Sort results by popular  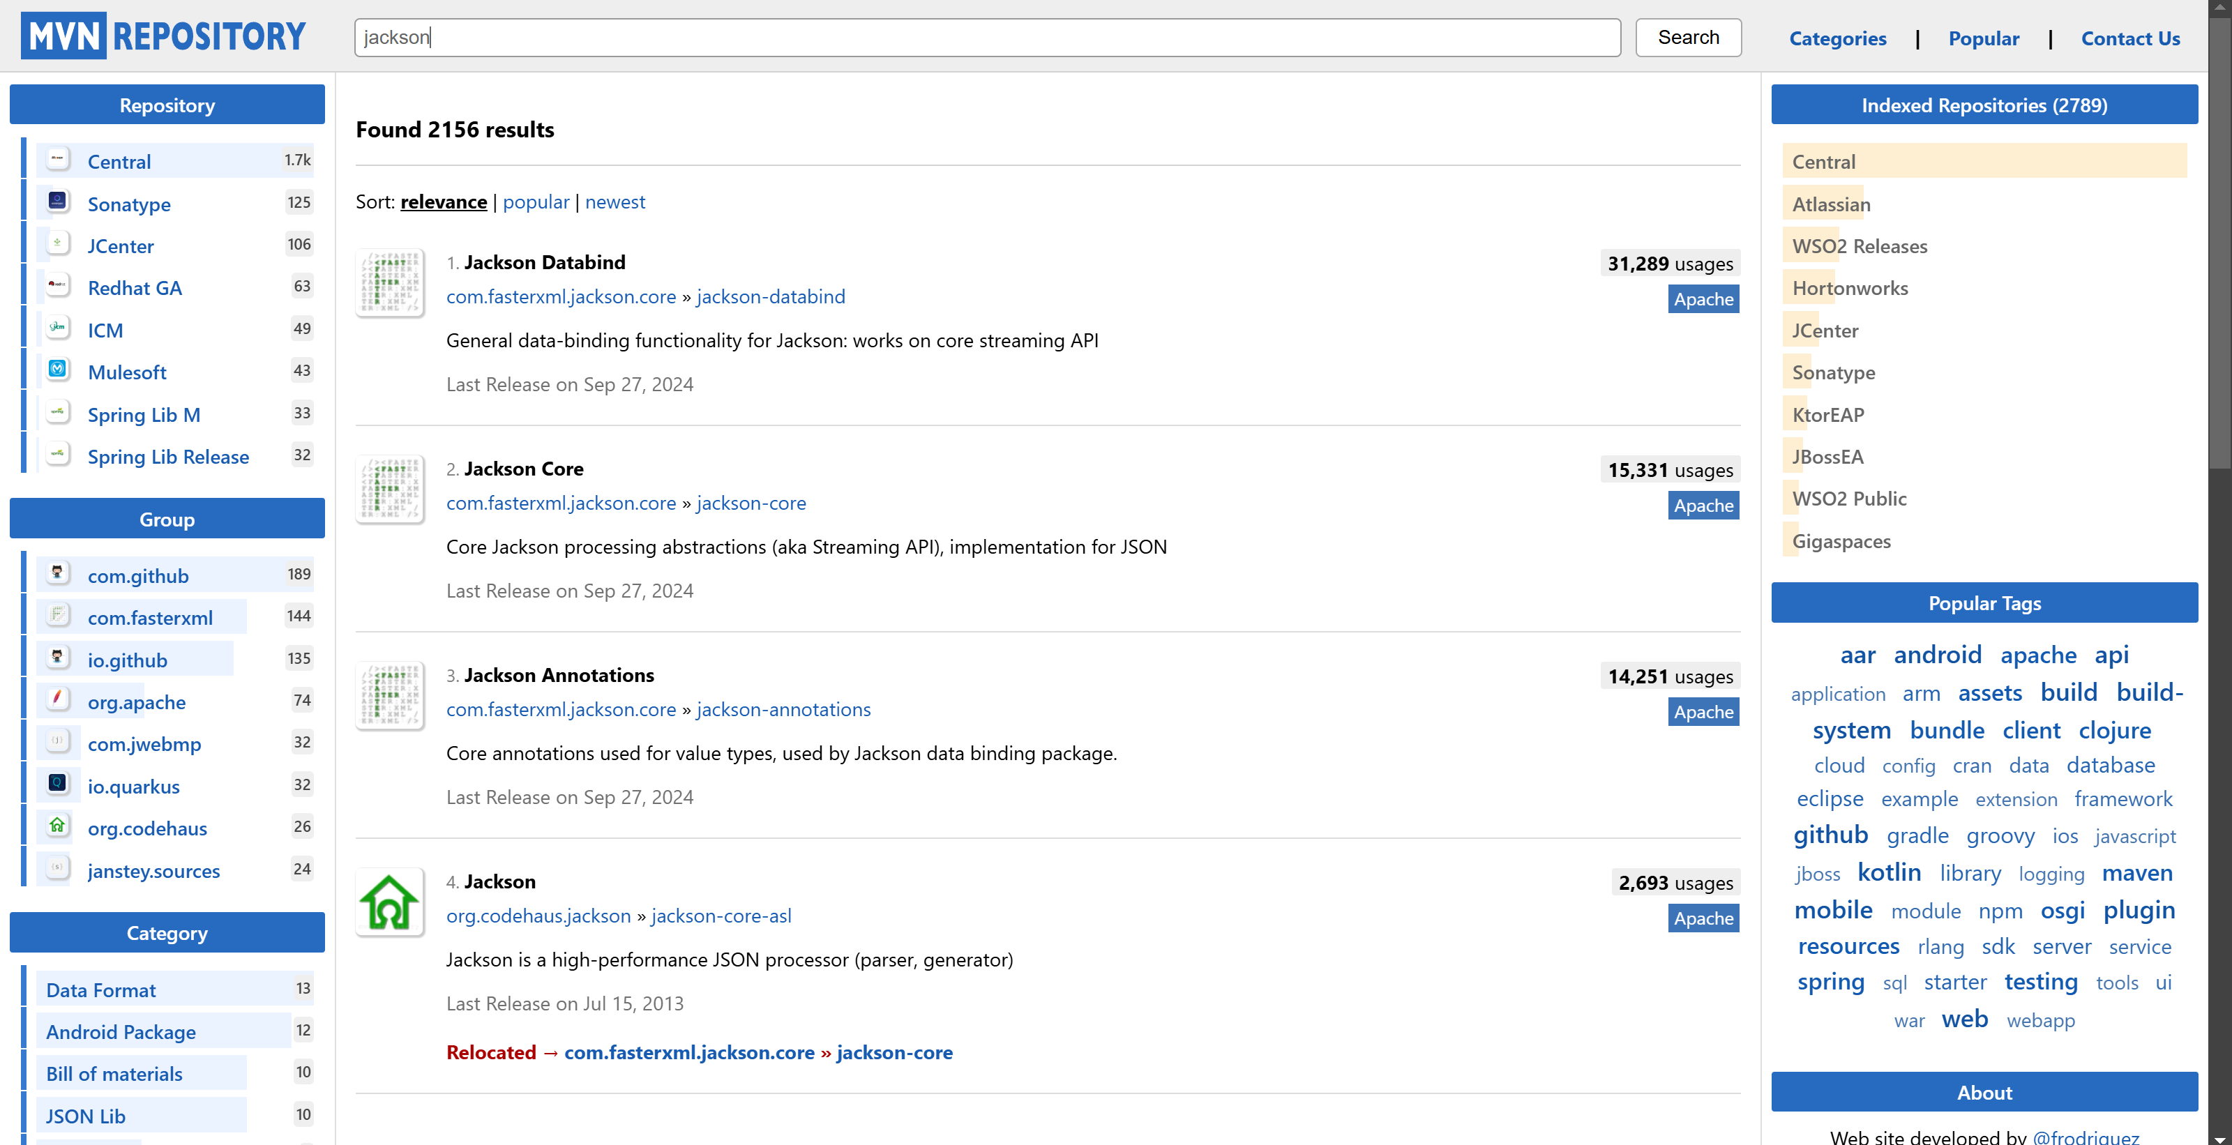point(536,202)
